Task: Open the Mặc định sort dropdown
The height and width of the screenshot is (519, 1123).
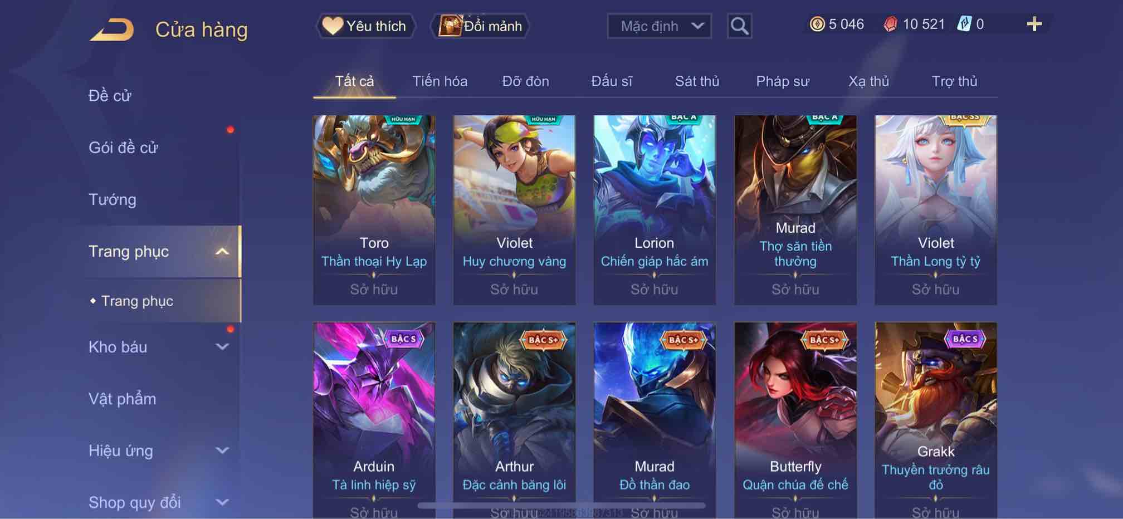Action: click(659, 26)
